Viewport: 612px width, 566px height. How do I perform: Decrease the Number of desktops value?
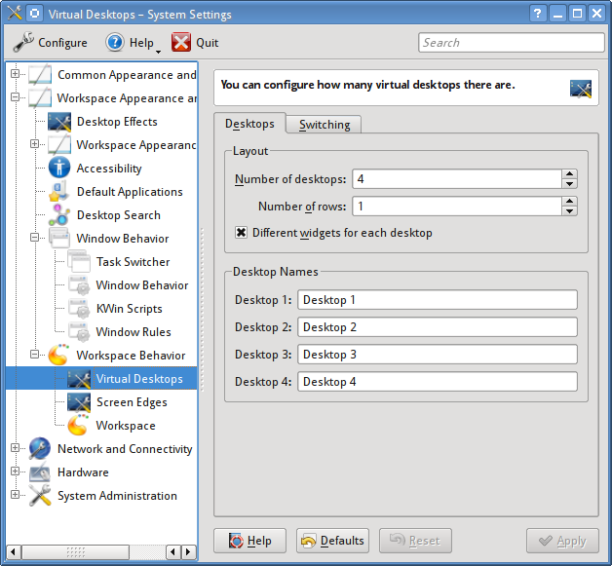click(x=569, y=184)
